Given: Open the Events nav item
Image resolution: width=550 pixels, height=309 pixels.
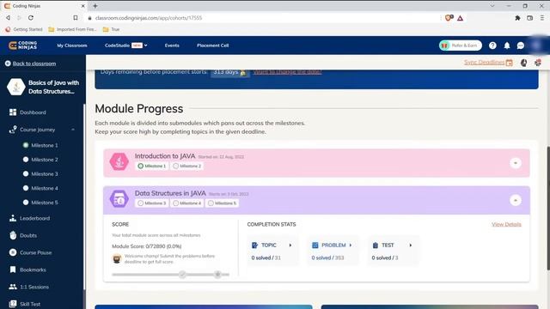Looking at the screenshot, I should click(x=172, y=45).
